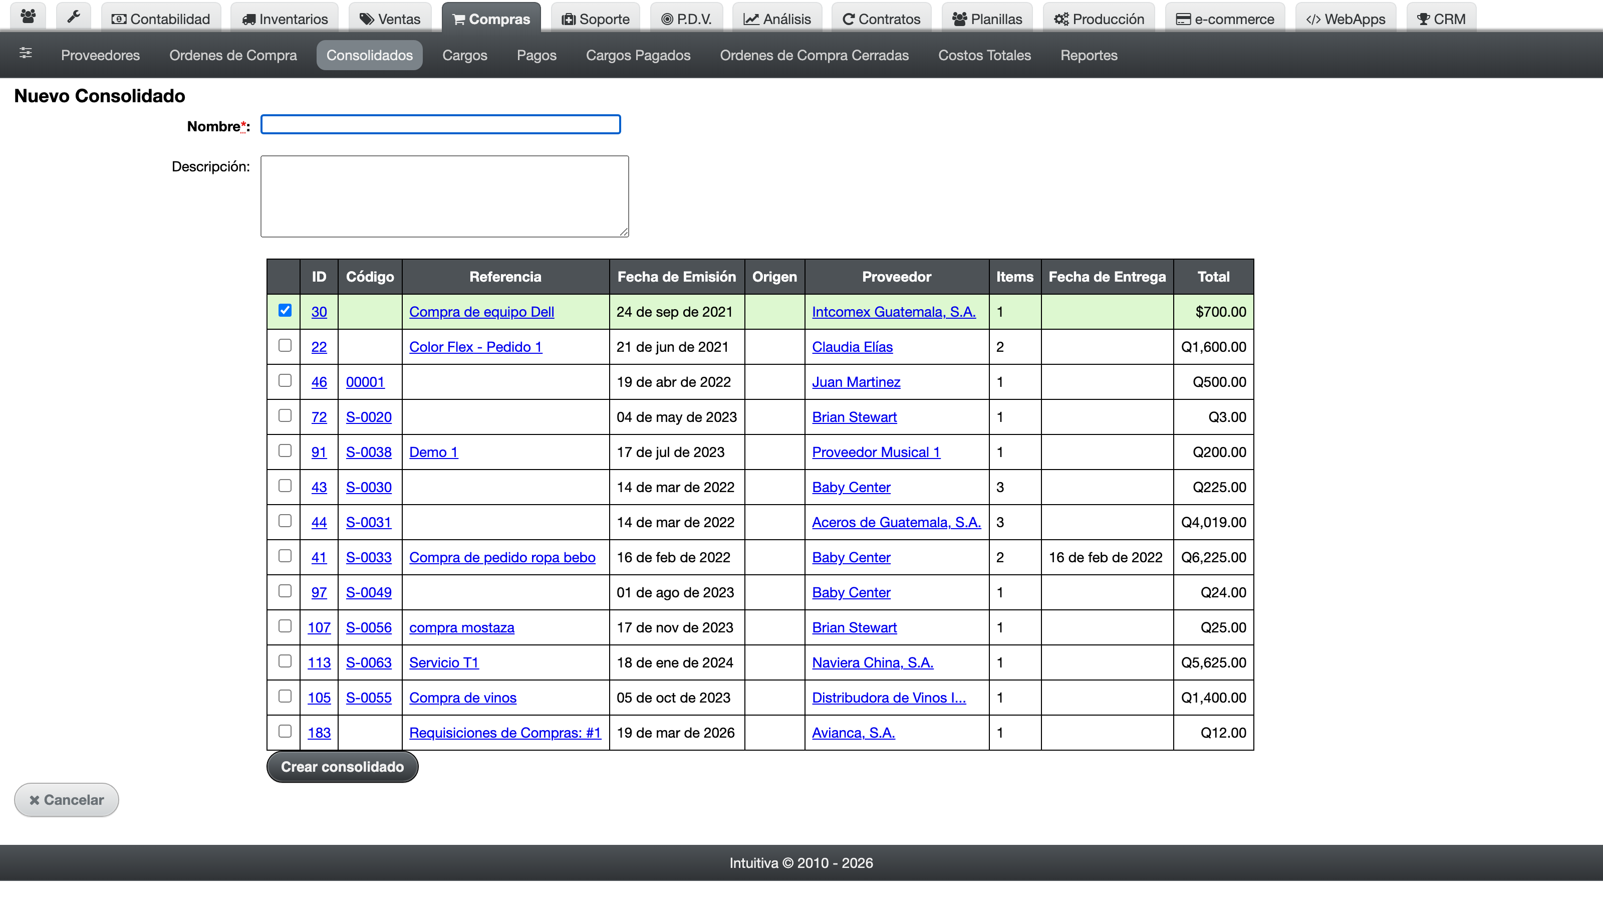Select checkbox for order 41

coord(285,555)
